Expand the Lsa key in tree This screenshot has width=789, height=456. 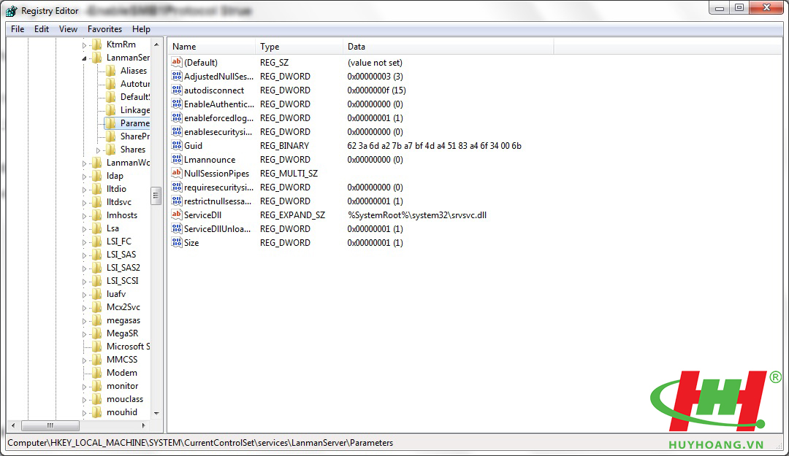pos(85,228)
